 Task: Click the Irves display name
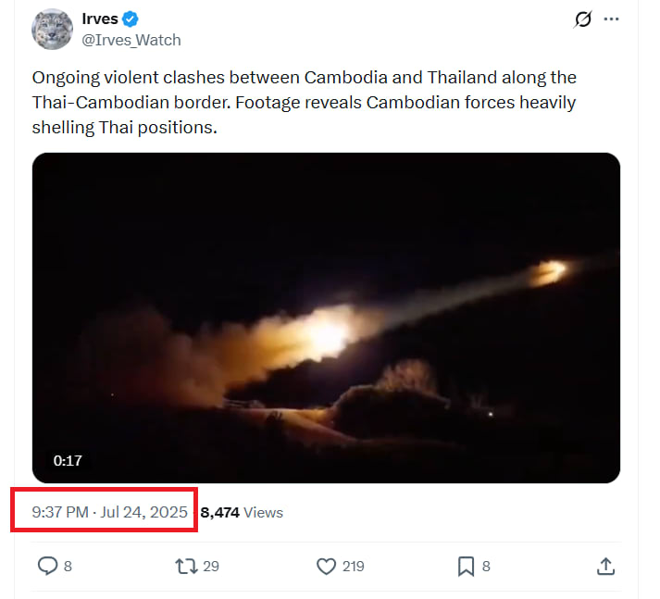100,19
